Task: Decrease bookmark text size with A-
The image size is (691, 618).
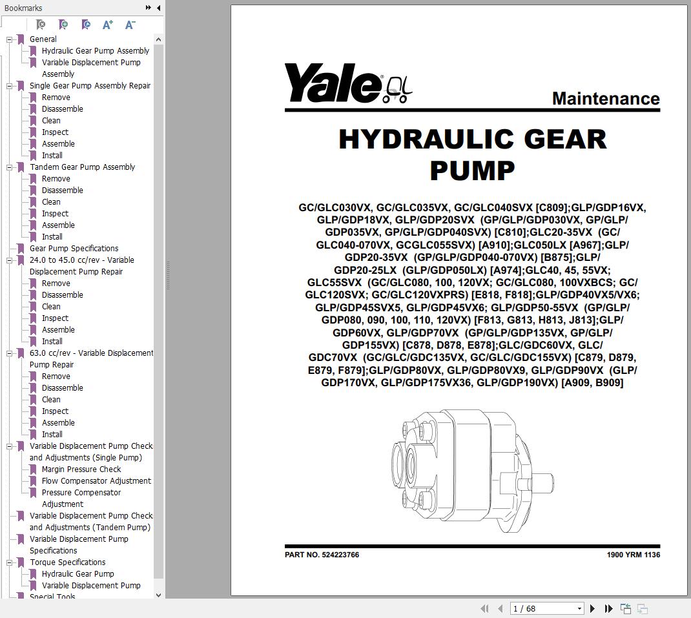Action: click(x=130, y=25)
